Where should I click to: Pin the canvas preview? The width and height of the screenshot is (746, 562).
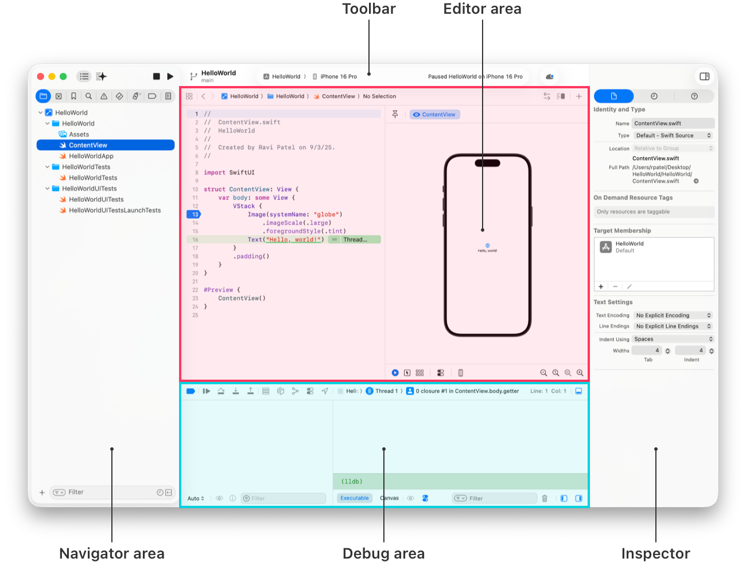(395, 115)
